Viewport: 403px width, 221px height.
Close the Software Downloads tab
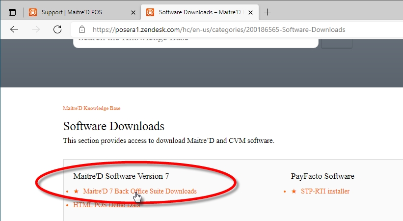(253, 12)
